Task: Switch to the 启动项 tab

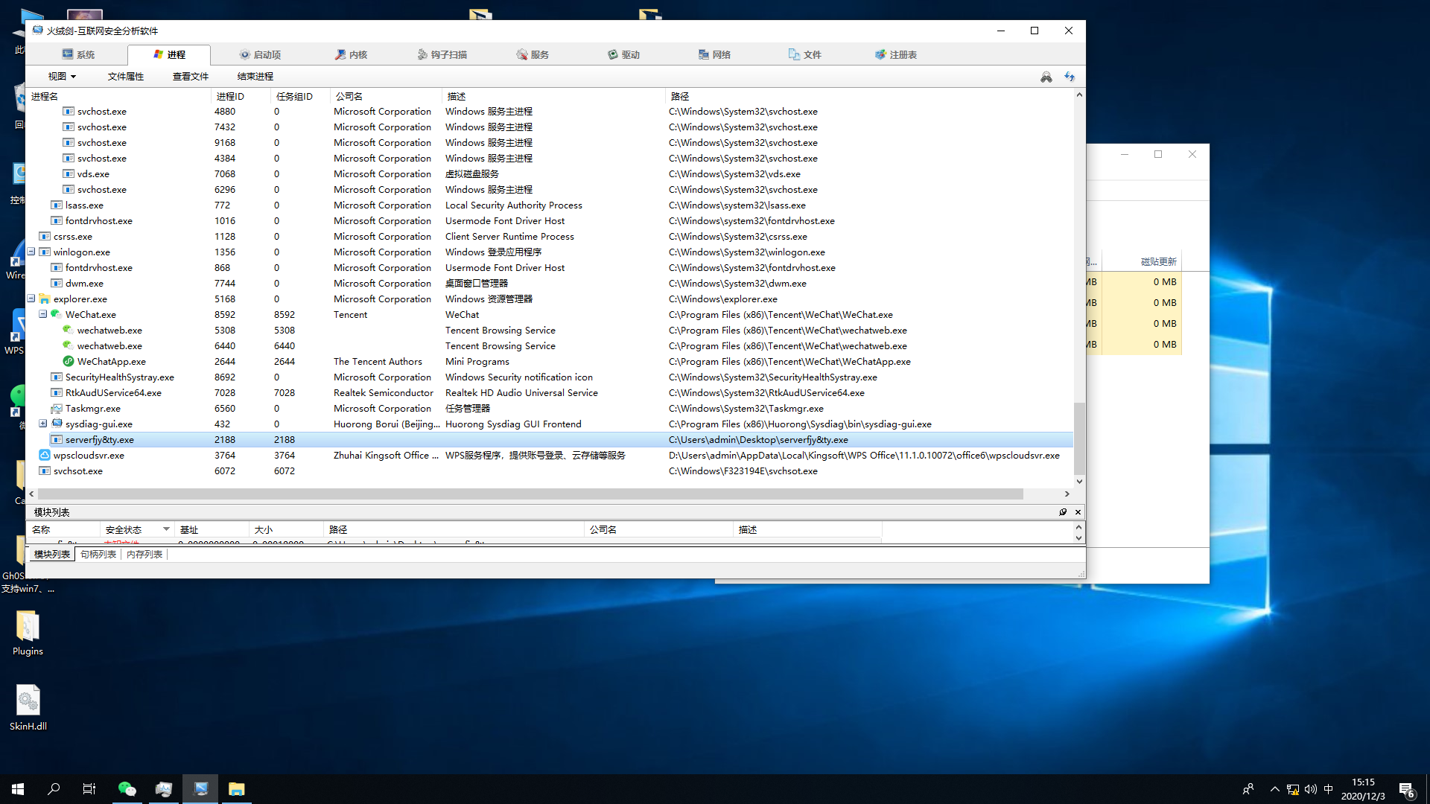Action: tap(260, 54)
